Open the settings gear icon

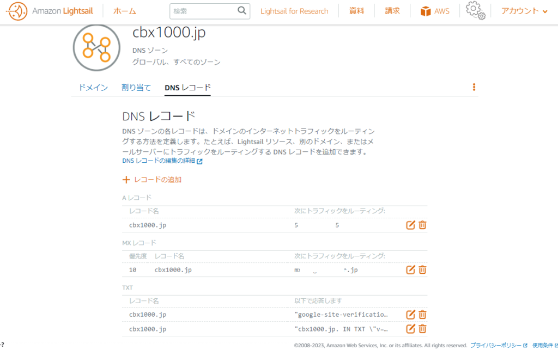point(475,10)
